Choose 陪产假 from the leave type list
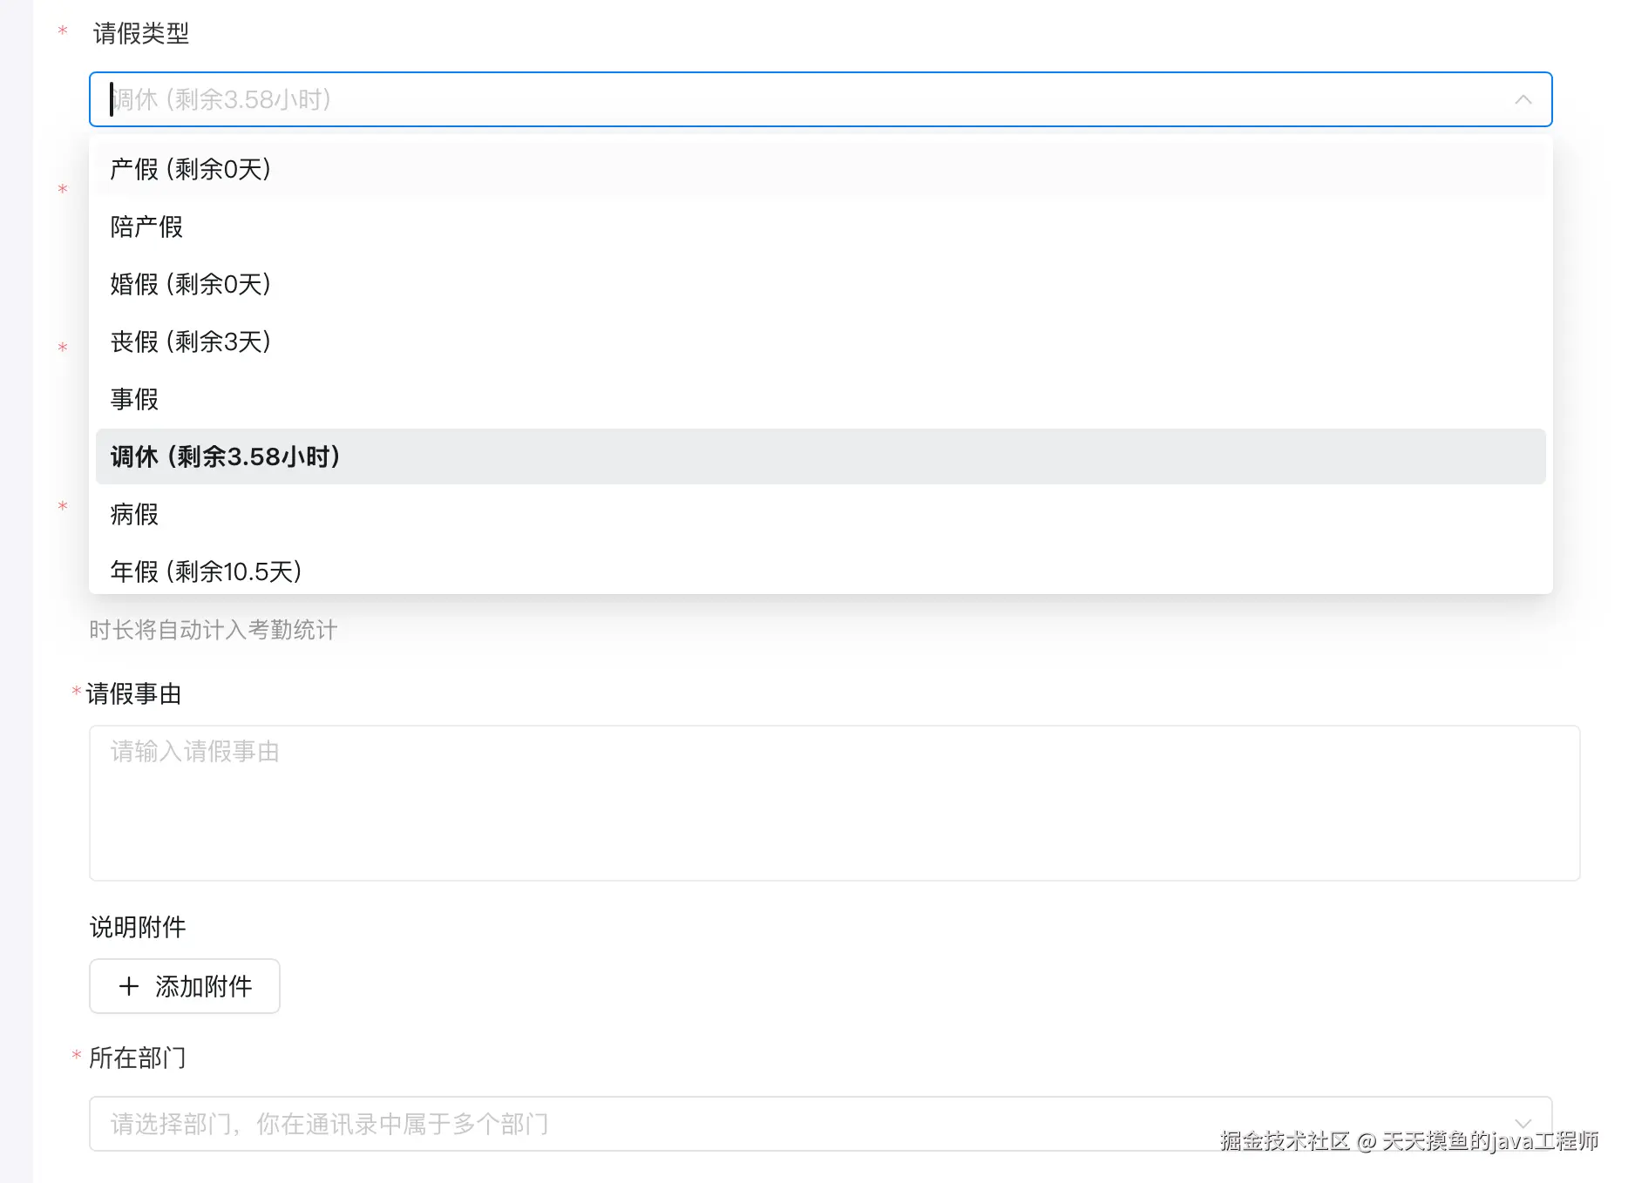 (x=146, y=226)
